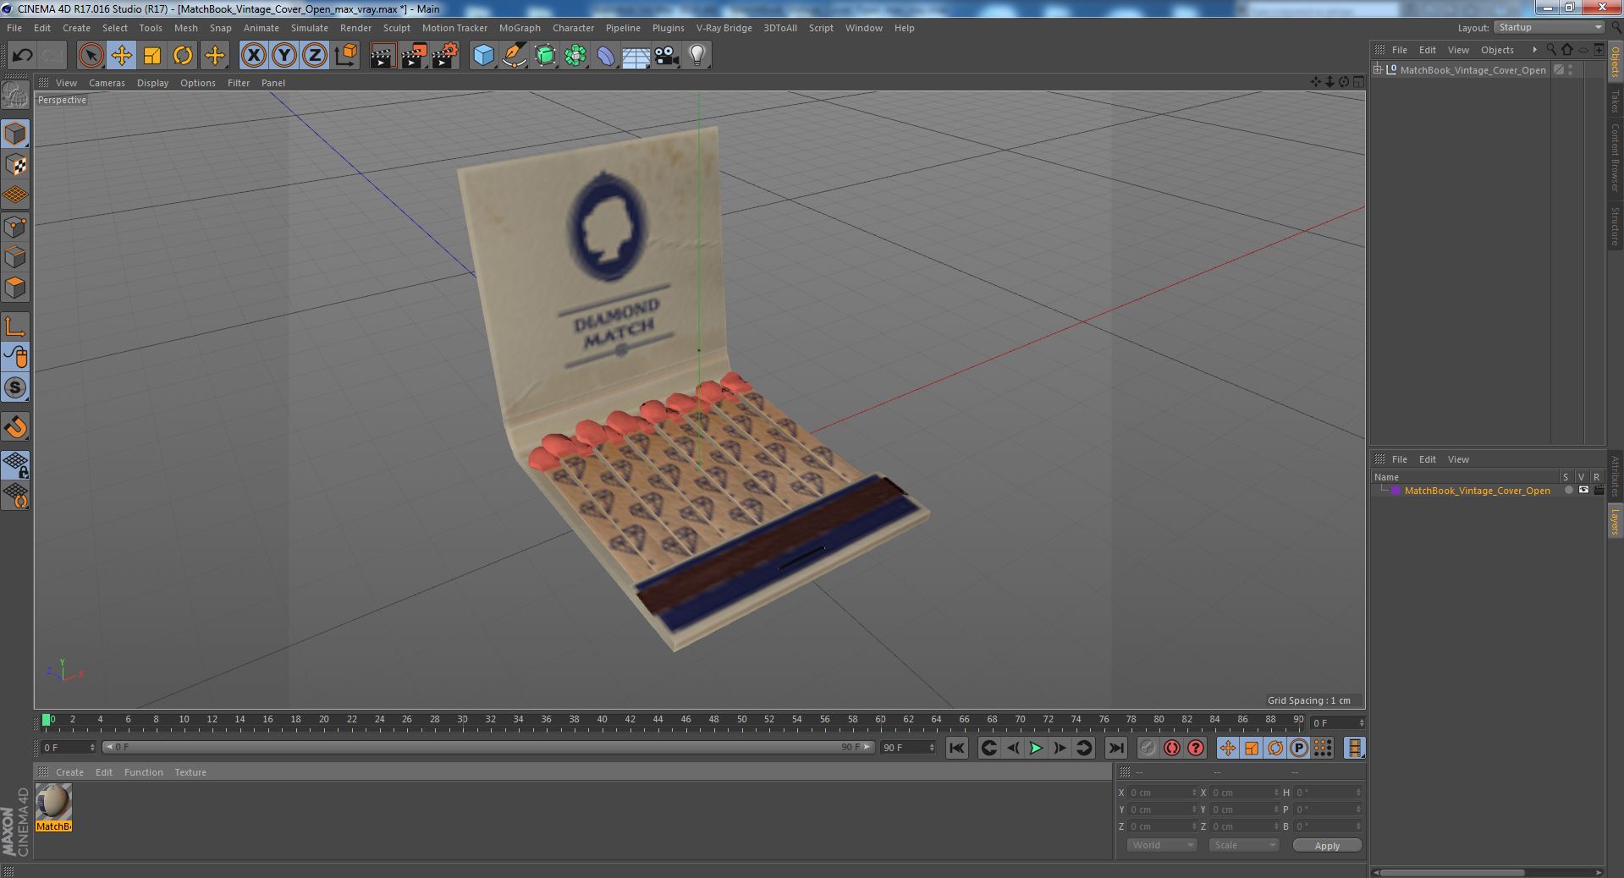The width and height of the screenshot is (1624, 878).
Task: Activate the Scale tool
Action: [x=152, y=56]
